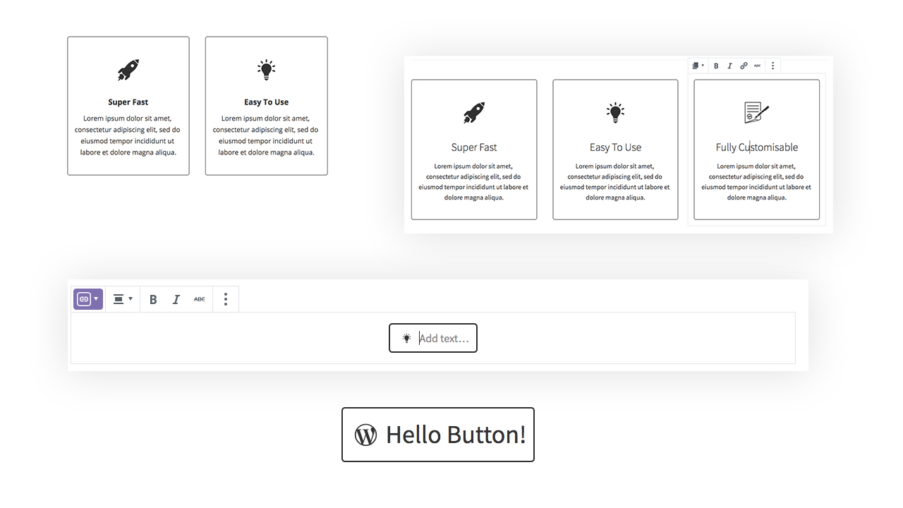Toggle italic in the button block toolbar
Viewport: 903px width, 508px height.
click(176, 299)
